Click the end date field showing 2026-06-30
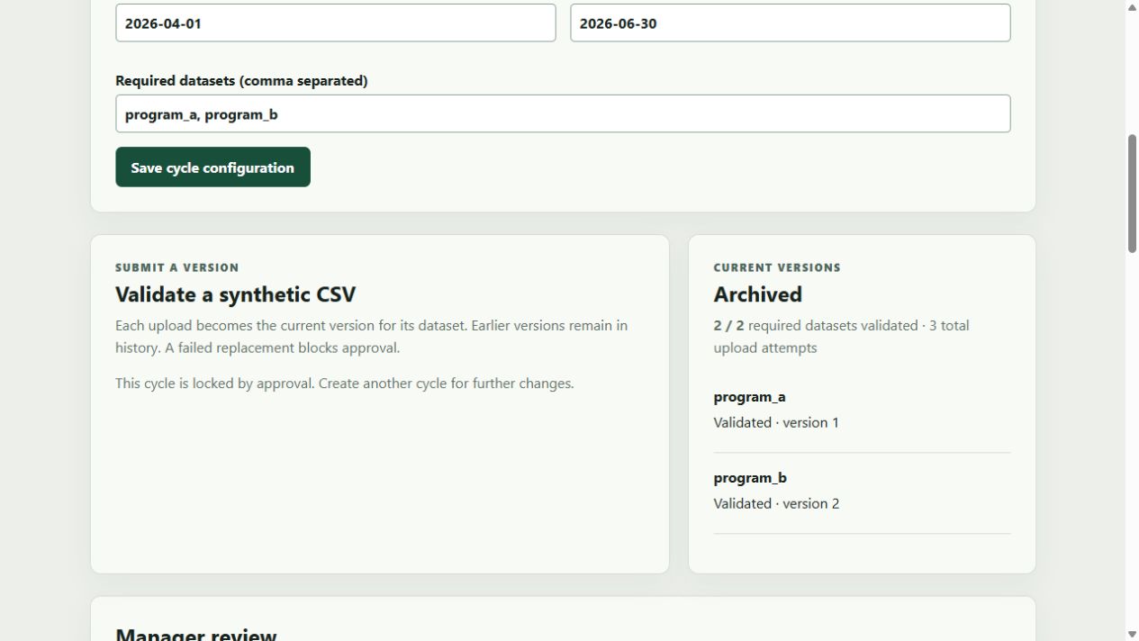Viewport: 1139px width, 641px height. (790, 23)
